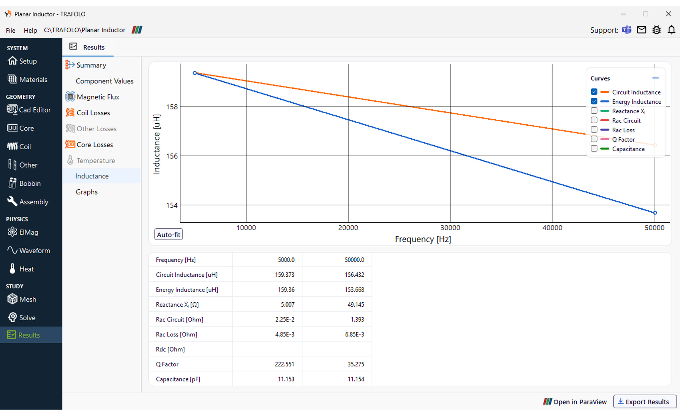Click Open in ParaView
Image resolution: width=680 pixels, height=416 pixels.
(x=575, y=402)
